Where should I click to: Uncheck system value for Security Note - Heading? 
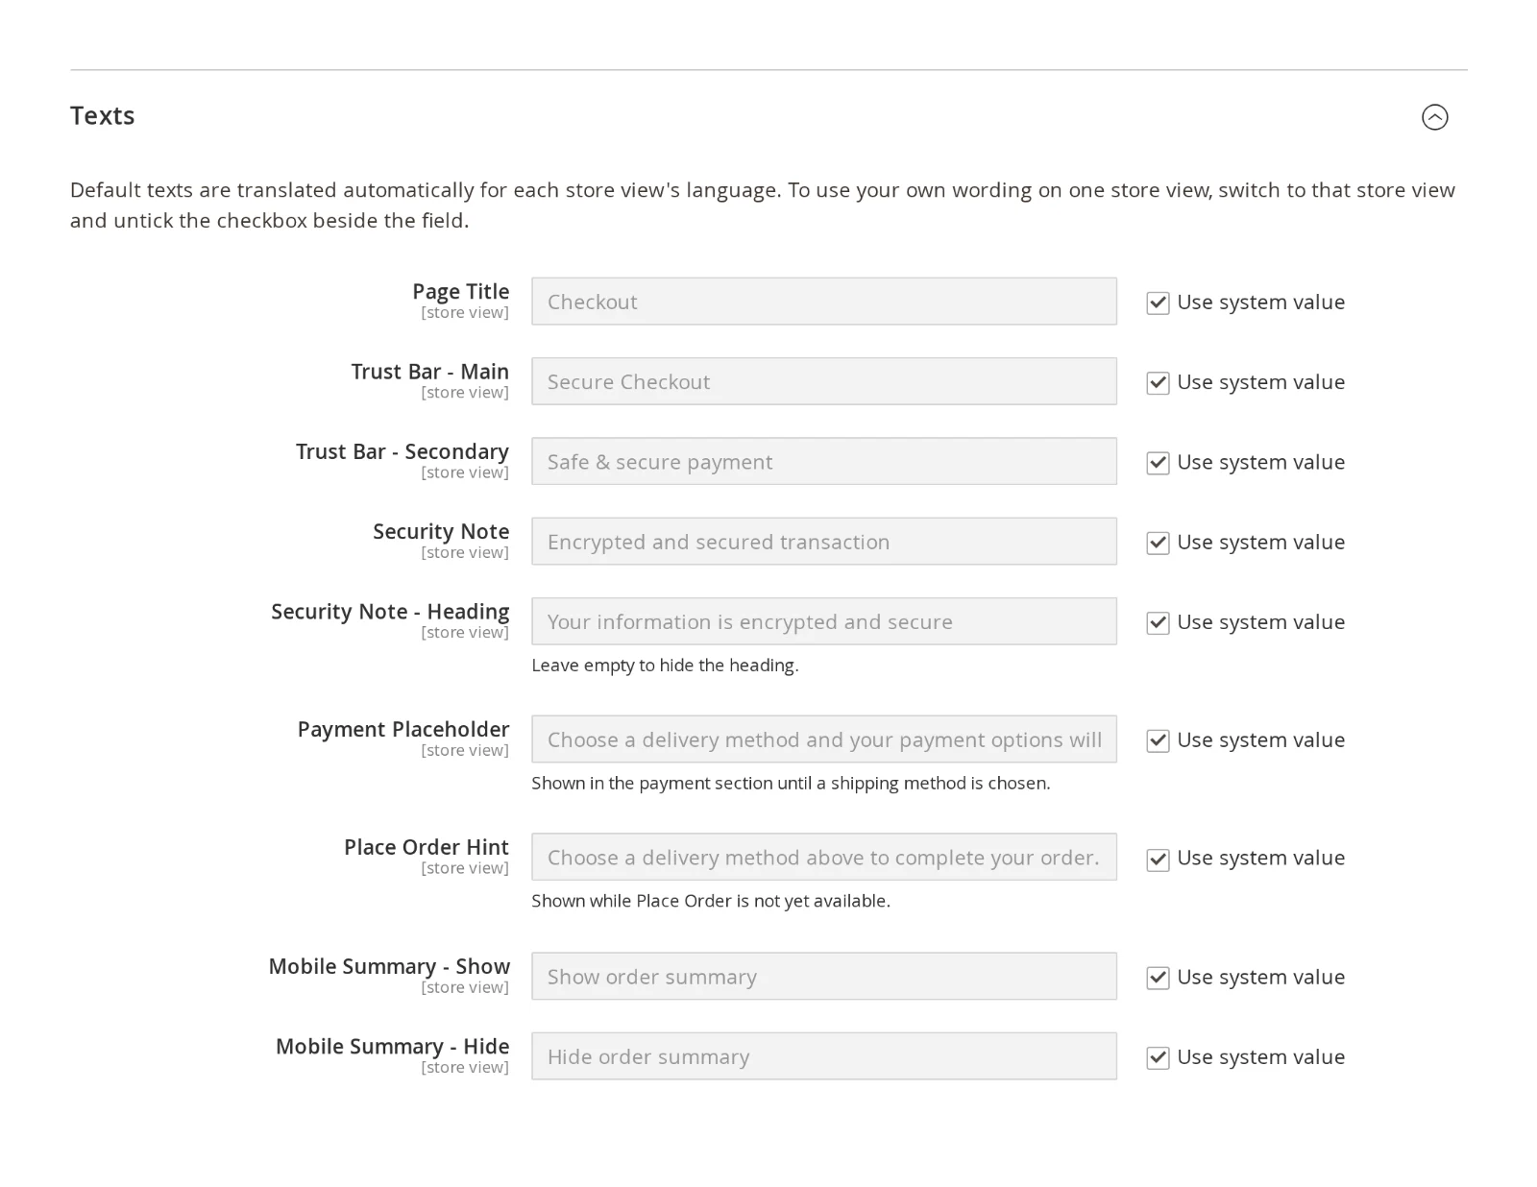coord(1158,622)
